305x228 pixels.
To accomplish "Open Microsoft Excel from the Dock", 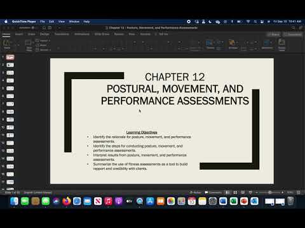I will (x=233, y=201).
